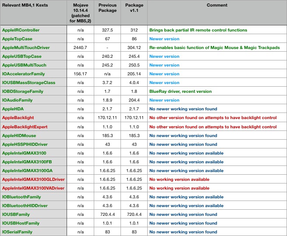Click the 4.0.4 package version cell

[x=134, y=83]
